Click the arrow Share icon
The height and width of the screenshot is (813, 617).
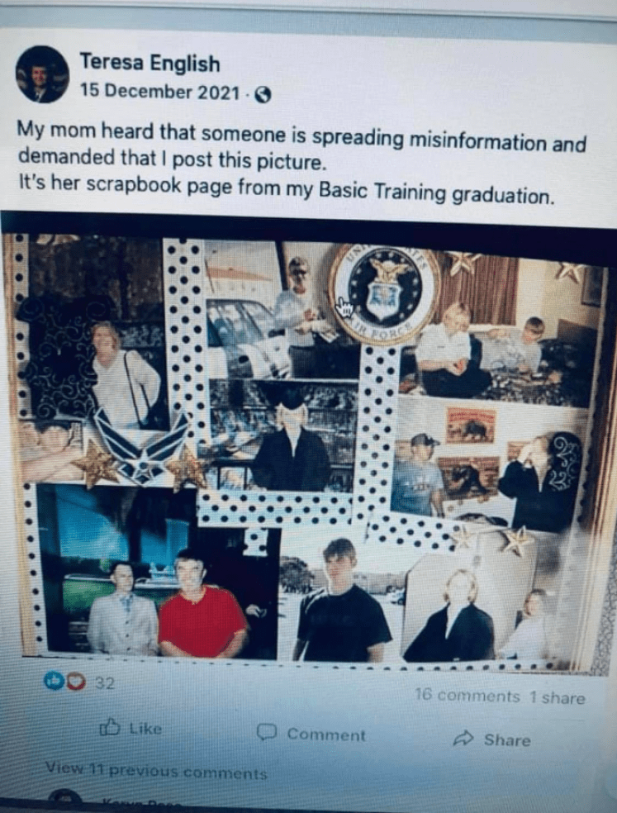coord(463,738)
